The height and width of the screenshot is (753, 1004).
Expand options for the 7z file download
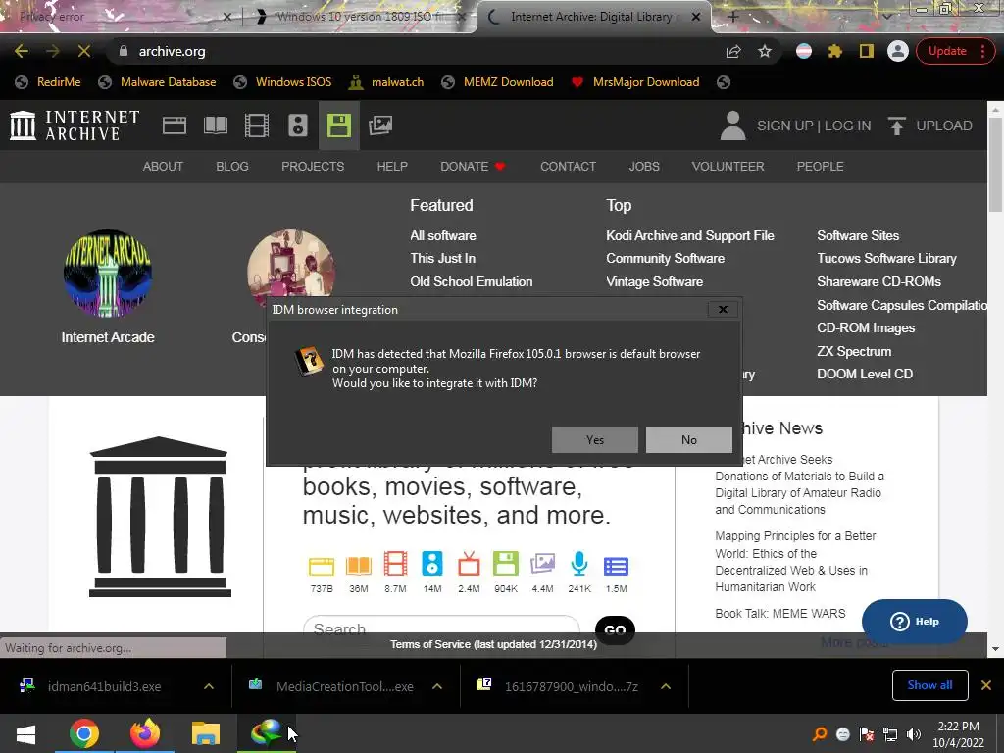coord(666,686)
